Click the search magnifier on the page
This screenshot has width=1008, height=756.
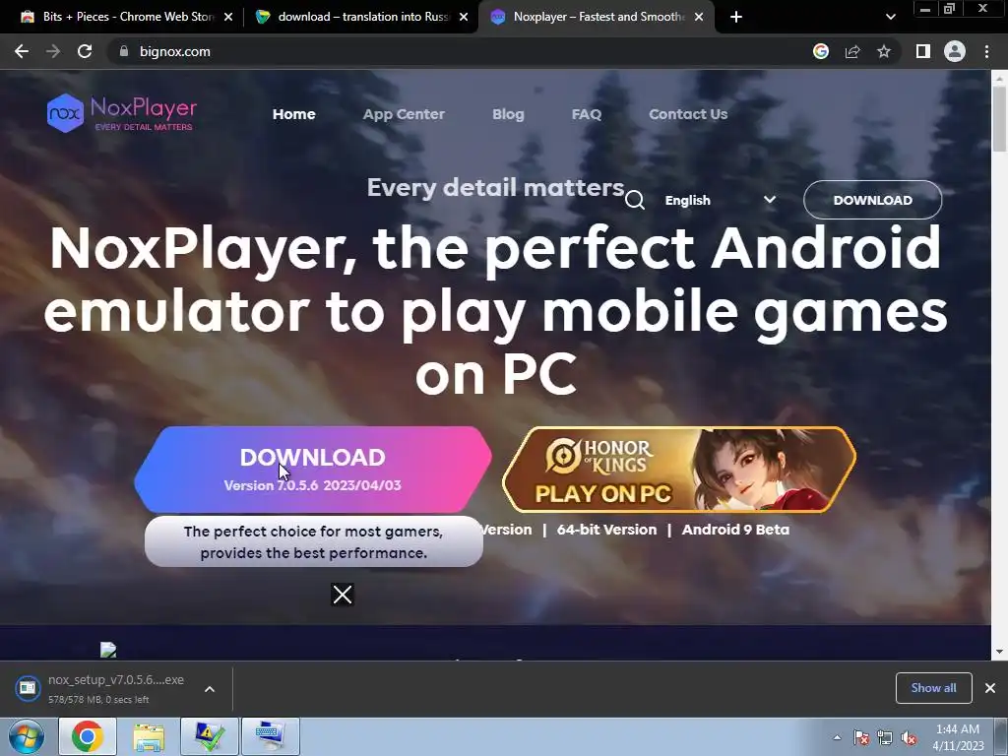click(635, 200)
